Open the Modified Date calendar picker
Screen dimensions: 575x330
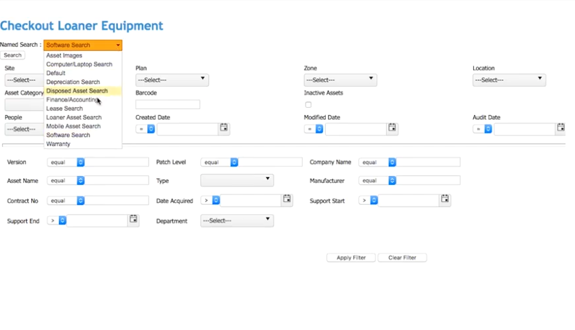[x=392, y=127]
